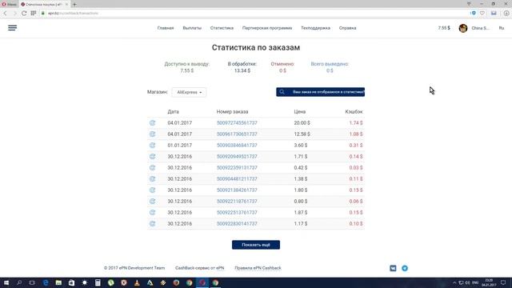Show hidden system tray icons chevron
Viewport: 512px width, 288px height.
454,282
